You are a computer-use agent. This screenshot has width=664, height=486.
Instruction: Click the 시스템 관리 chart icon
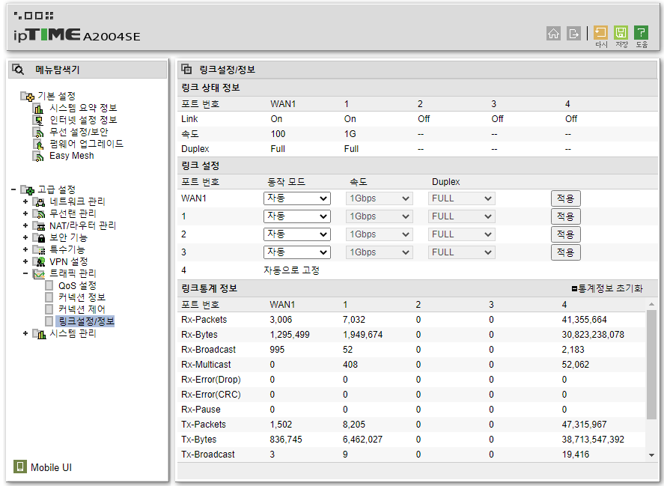click(39, 334)
